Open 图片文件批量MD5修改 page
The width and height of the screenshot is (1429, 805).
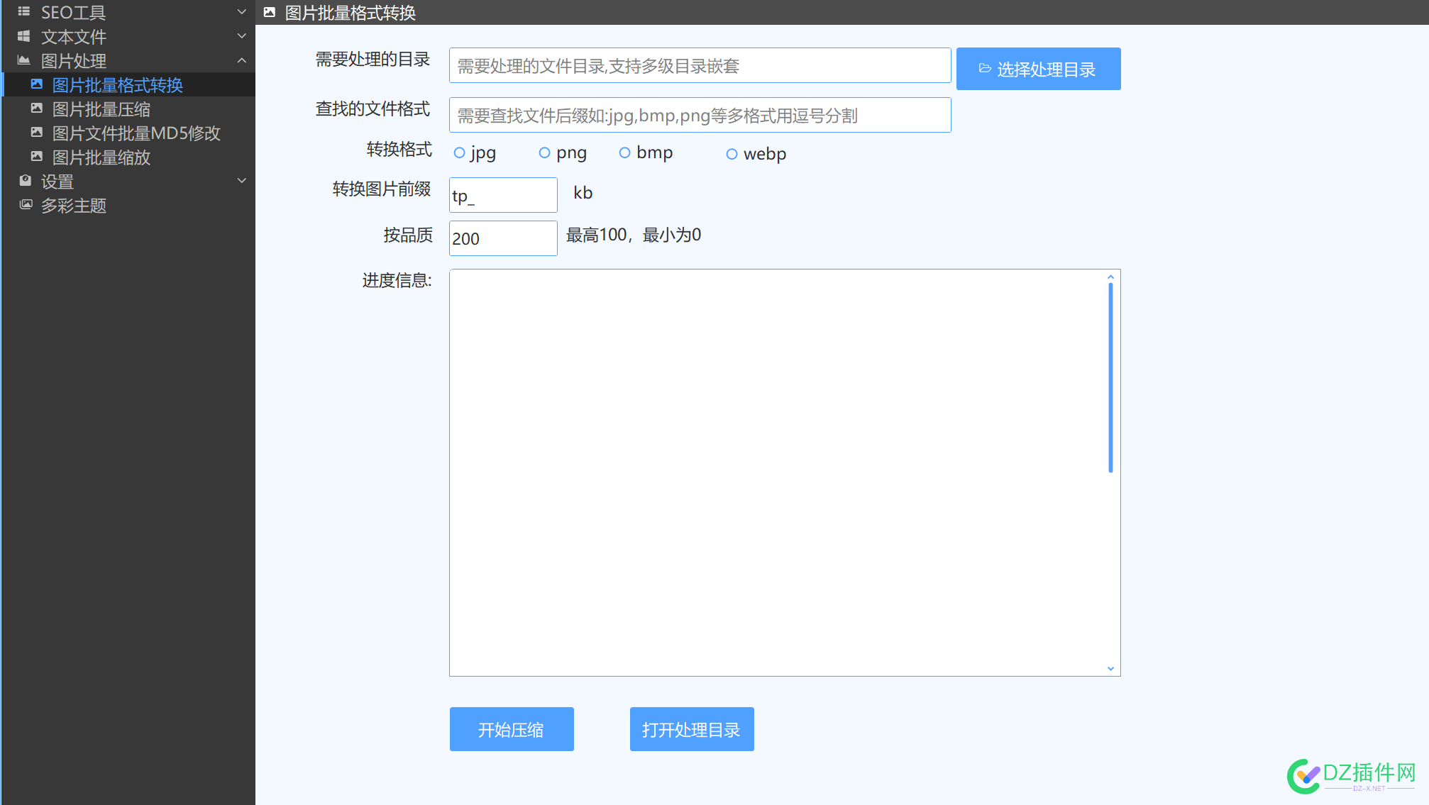(128, 133)
